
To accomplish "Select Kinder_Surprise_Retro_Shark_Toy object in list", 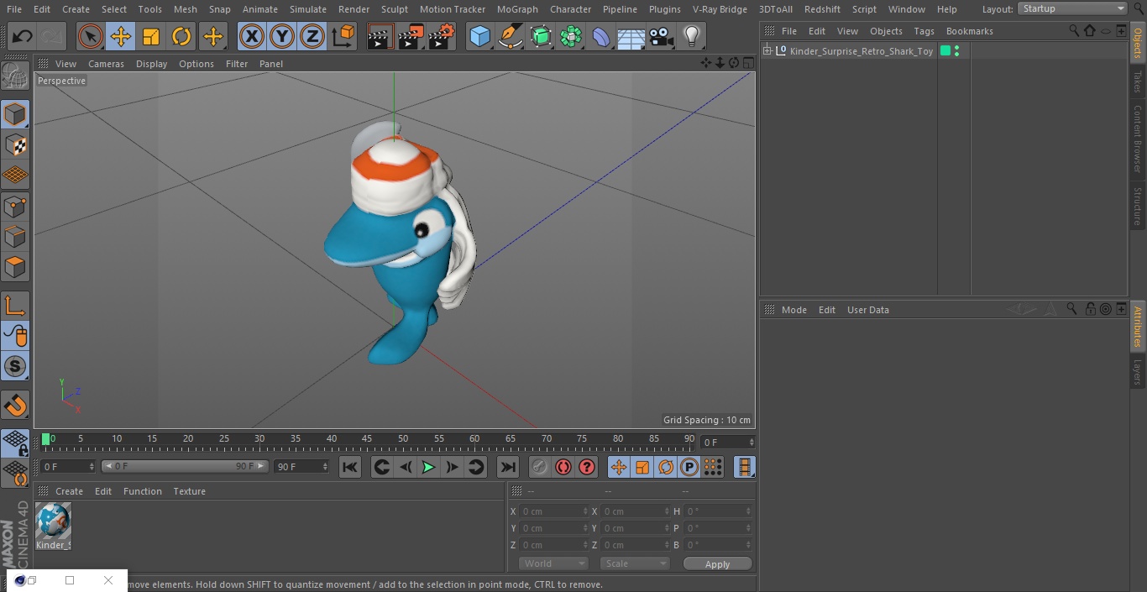I will (862, 51).
